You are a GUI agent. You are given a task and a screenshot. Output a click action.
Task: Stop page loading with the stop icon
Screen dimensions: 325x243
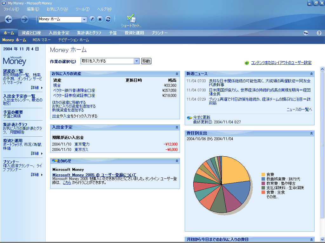[x=100, y=19]
